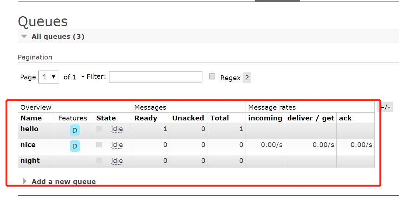Open the nice queue details
Screen dimensions: 399x198
(28, 145)
